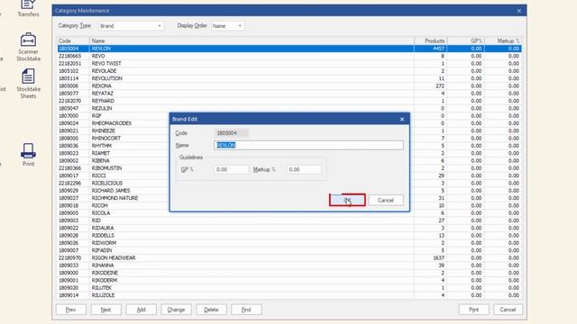Click the Prev button
The width and height of the screenshot is (577, 324).
71,310
